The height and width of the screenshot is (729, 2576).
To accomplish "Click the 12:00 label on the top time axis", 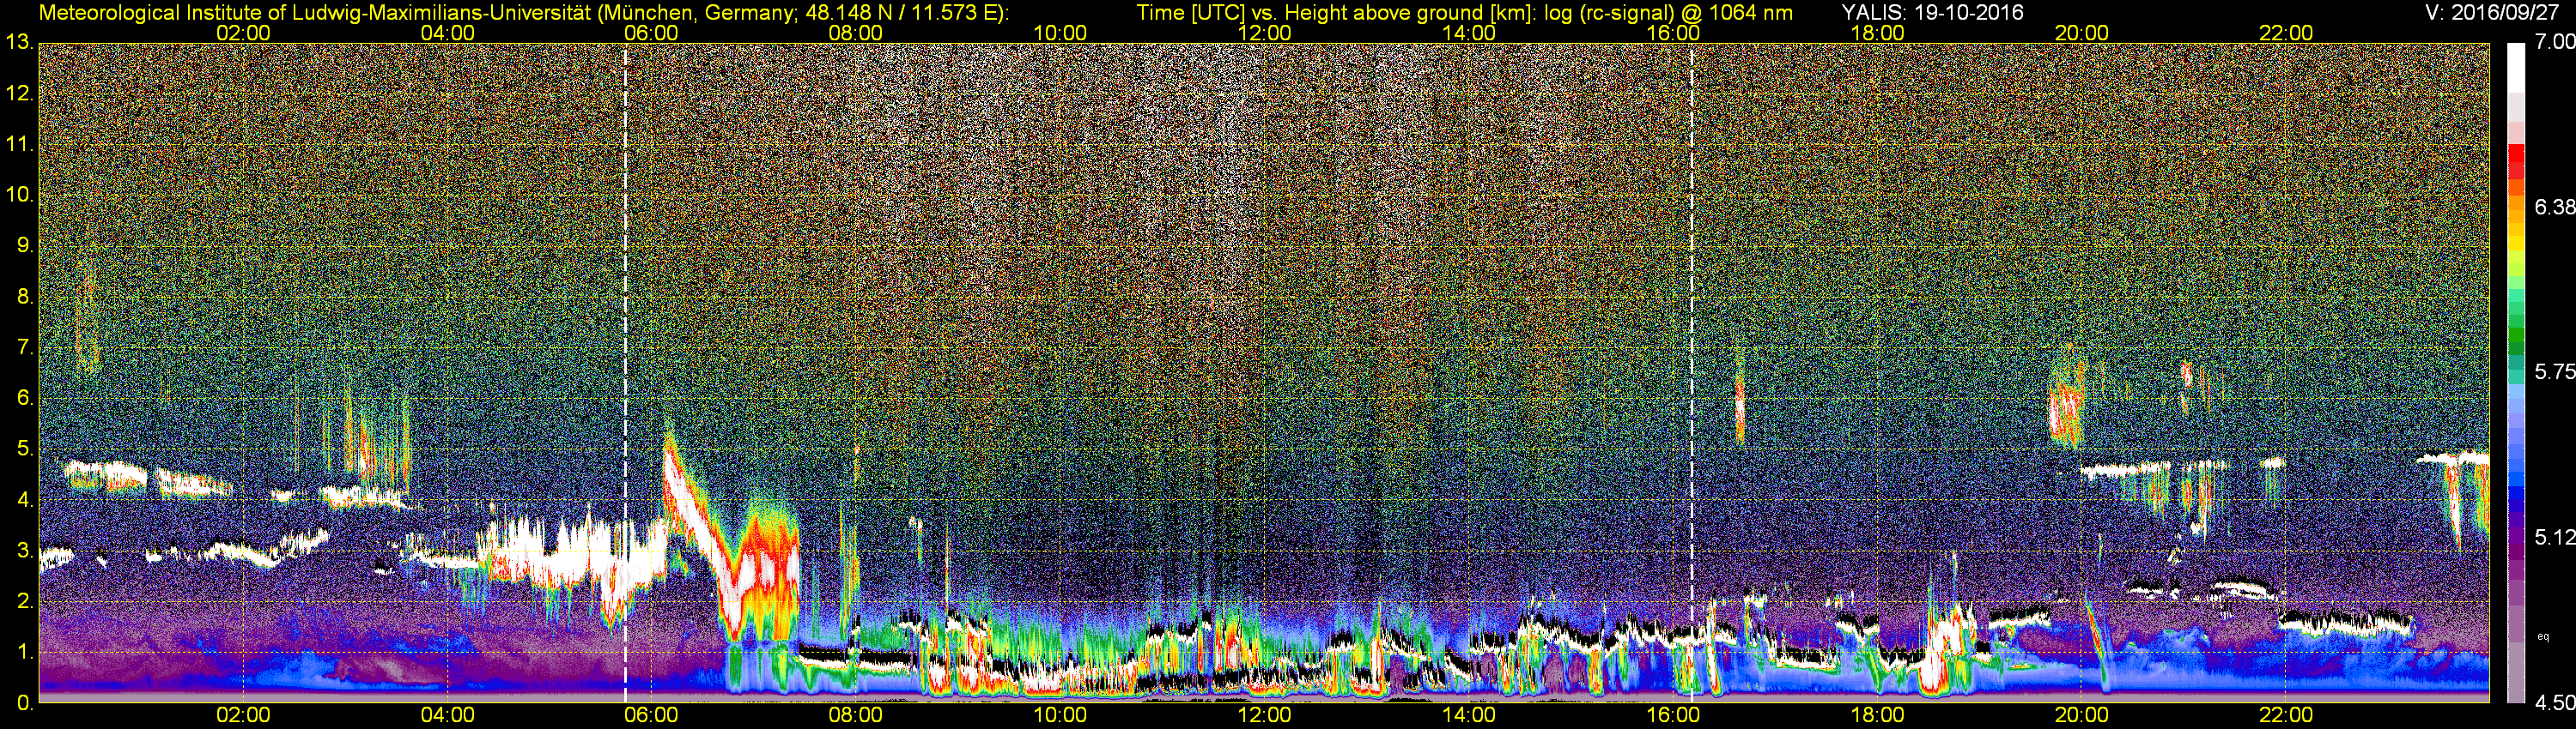I will tap(1264, 33).
